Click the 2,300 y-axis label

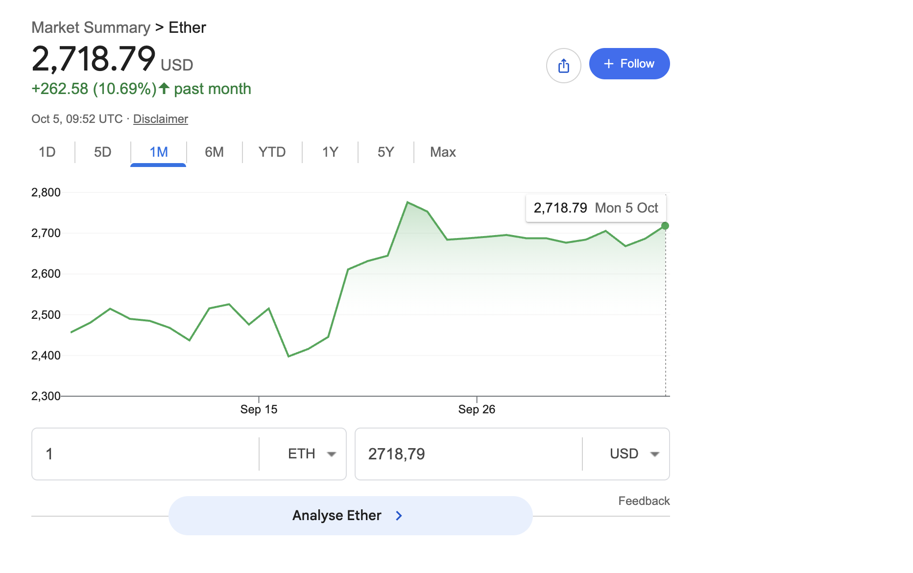(46, 396)
